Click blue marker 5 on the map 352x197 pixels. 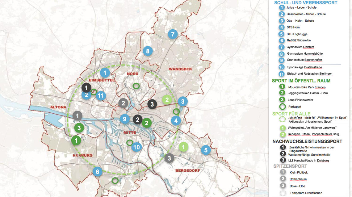pyautogui.click(x=206, y=150)
